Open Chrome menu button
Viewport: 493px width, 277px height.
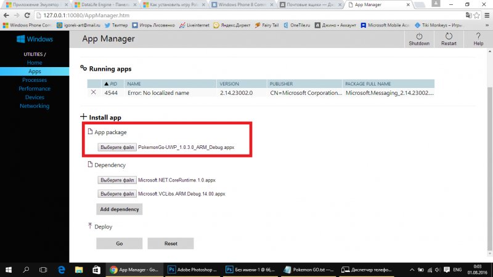pyautogui.click(x=484, y=15)
